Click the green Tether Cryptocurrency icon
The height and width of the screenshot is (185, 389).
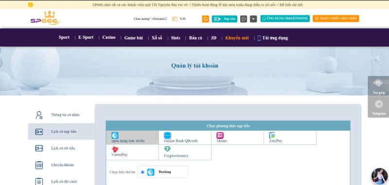pos(167,149)
